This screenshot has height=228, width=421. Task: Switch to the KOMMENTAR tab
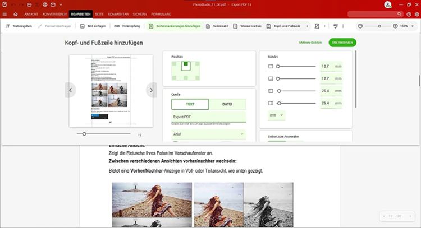[118, 14]
